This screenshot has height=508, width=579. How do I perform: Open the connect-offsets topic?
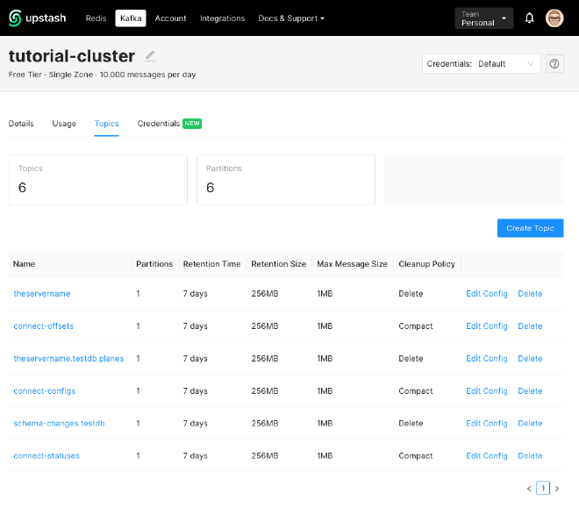(44, 326)
